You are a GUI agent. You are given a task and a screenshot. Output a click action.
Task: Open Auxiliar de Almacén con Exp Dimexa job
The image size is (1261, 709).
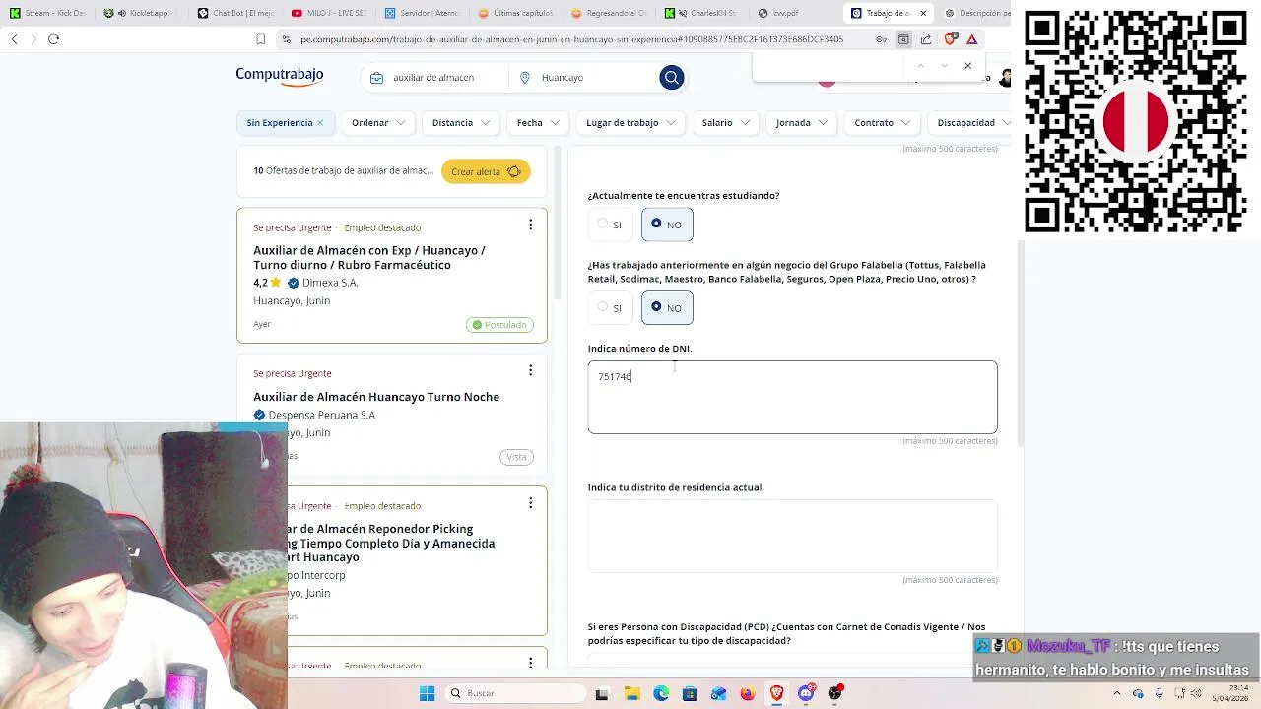tap(369, 257)
